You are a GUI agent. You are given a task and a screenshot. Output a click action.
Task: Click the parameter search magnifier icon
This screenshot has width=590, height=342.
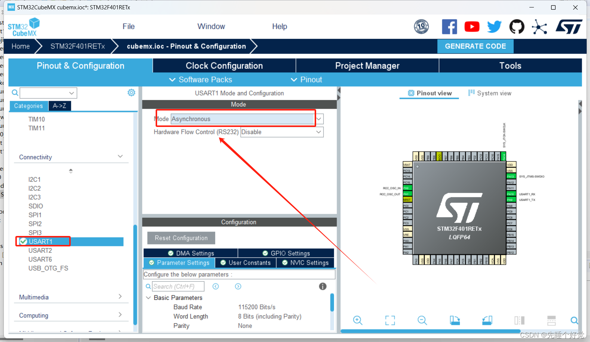[148, 286]
